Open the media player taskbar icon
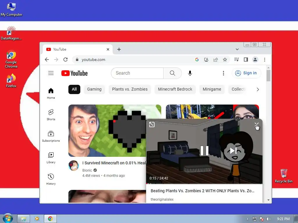This screenshot has height=223, width=298. click(37, 219)
